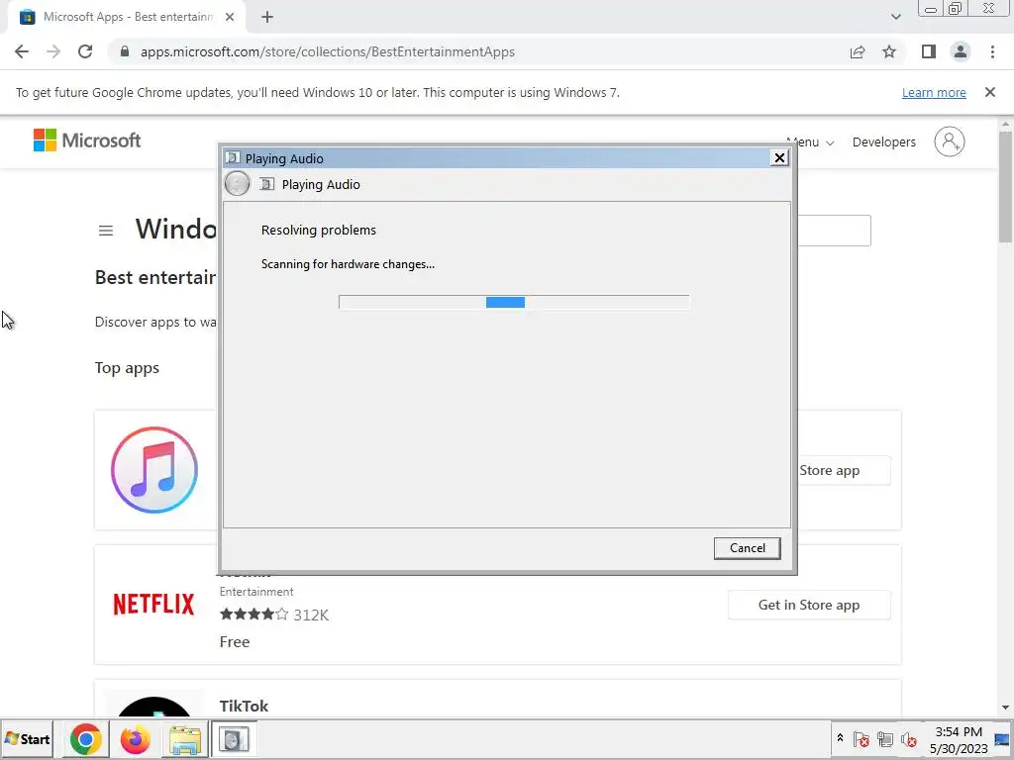Image resolution: width=1014 pixels, height=760 pixels.
Task: Click the muted volume tray icon
Action: pos(909,739)
